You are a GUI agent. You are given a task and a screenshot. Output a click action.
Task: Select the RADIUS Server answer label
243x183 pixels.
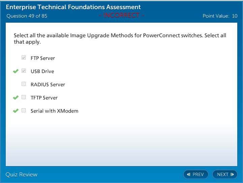point(48,85)
